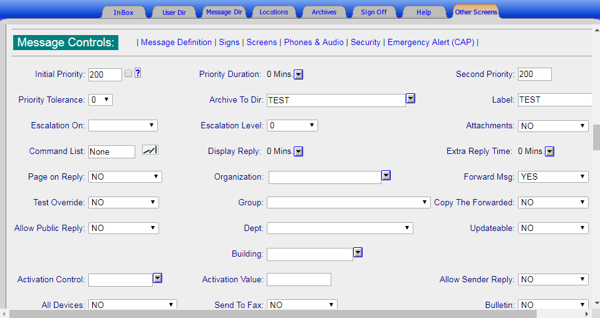Viewport: 600px width, 318px height.
Task: Open the Page on Reply dropdown
Action: 125,177
